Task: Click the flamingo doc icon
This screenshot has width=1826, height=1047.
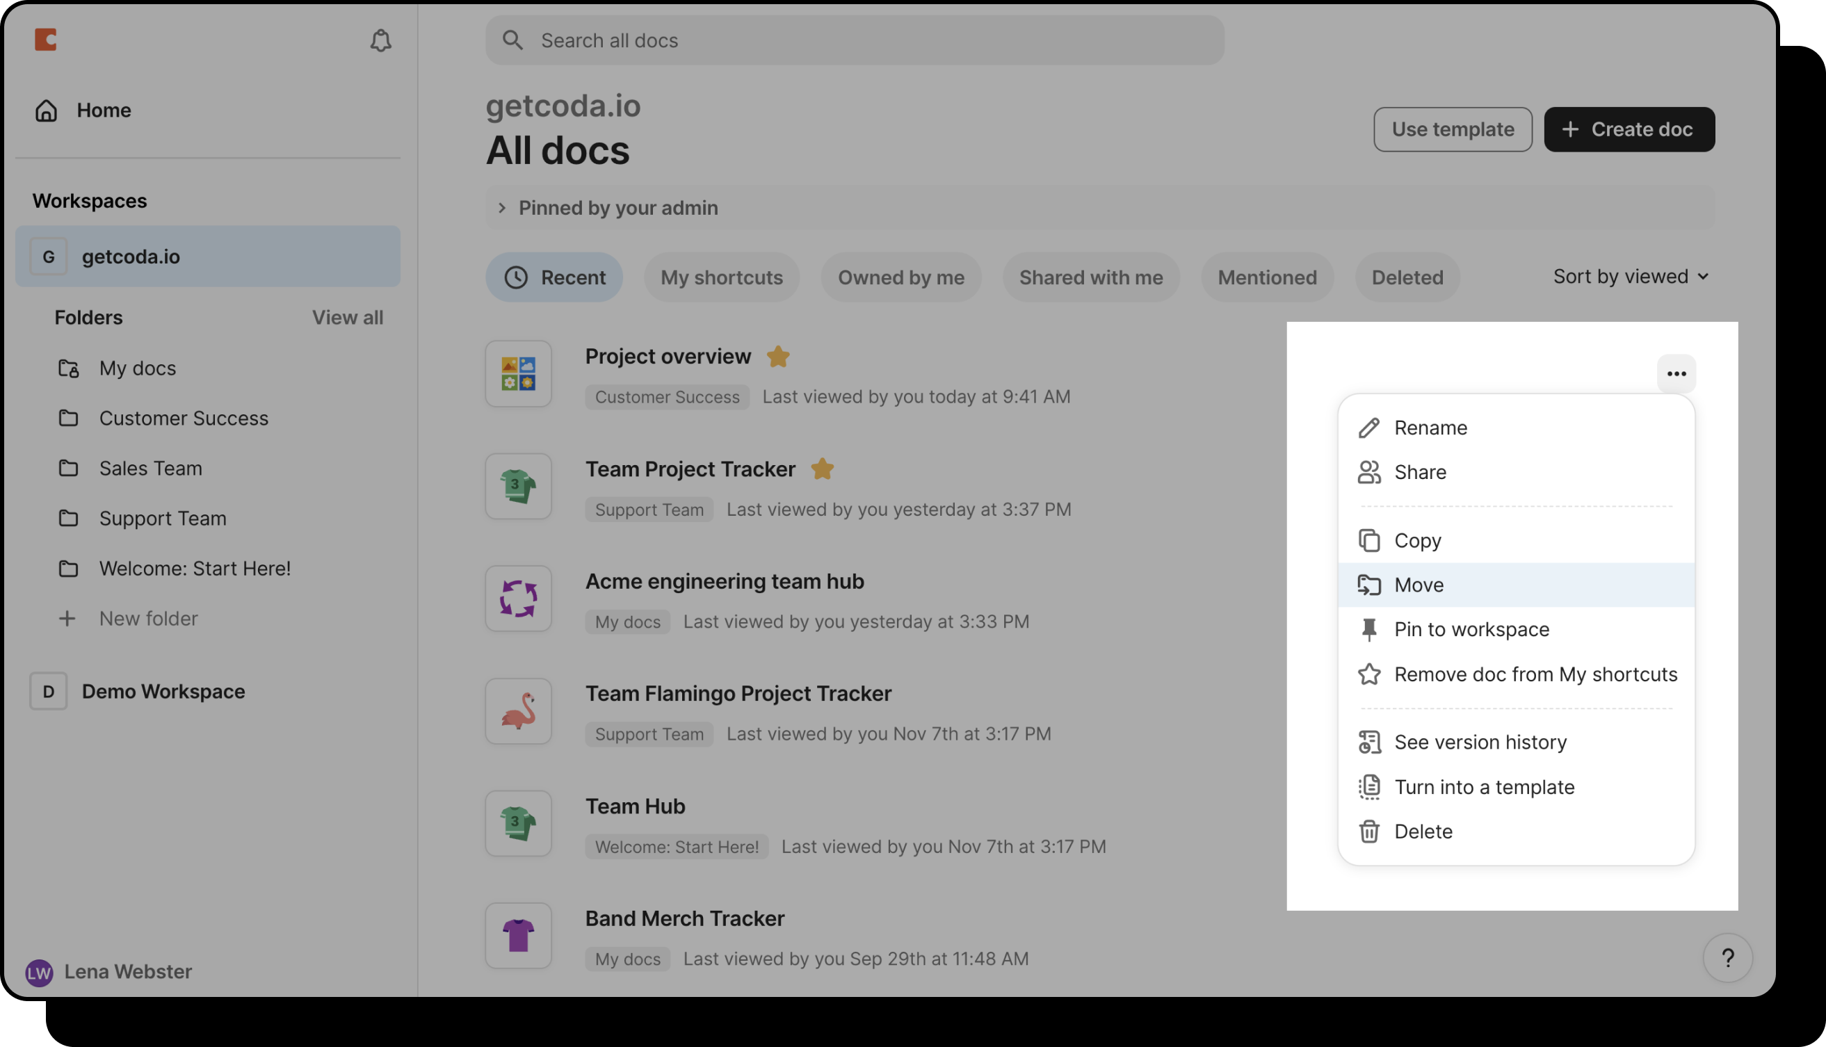Action: pos(518,711)
